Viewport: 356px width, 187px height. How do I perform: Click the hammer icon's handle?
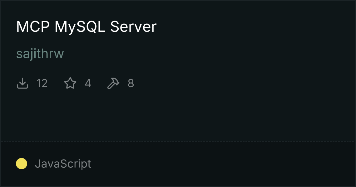click(110, 86)
